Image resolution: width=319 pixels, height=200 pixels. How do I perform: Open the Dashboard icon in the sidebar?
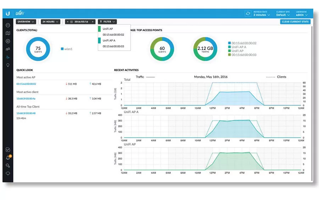coord(8,25)
